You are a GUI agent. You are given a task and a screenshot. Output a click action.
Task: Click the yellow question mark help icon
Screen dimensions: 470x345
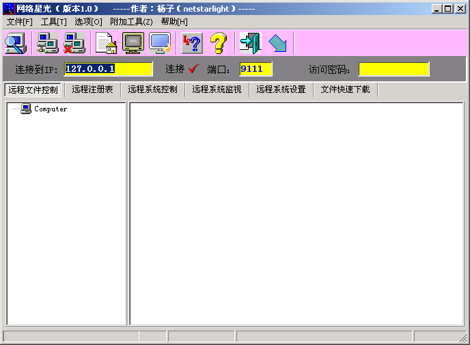click(x=218, y=43)
